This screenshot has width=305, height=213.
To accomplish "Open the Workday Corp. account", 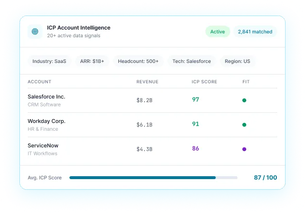I will coord(47,121).
